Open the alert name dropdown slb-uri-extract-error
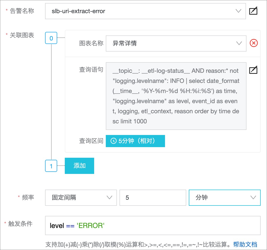 (x=146, y=11)
